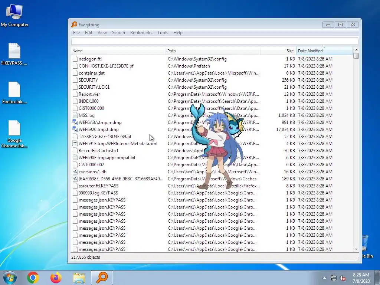
Task: Click the scrollbar down arrow
Action: pyautogui.click(x=356, y=249)
